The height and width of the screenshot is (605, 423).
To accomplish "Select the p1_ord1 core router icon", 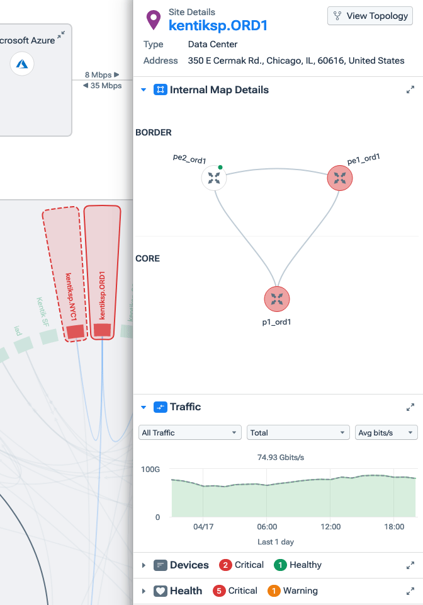I will 276,299.
